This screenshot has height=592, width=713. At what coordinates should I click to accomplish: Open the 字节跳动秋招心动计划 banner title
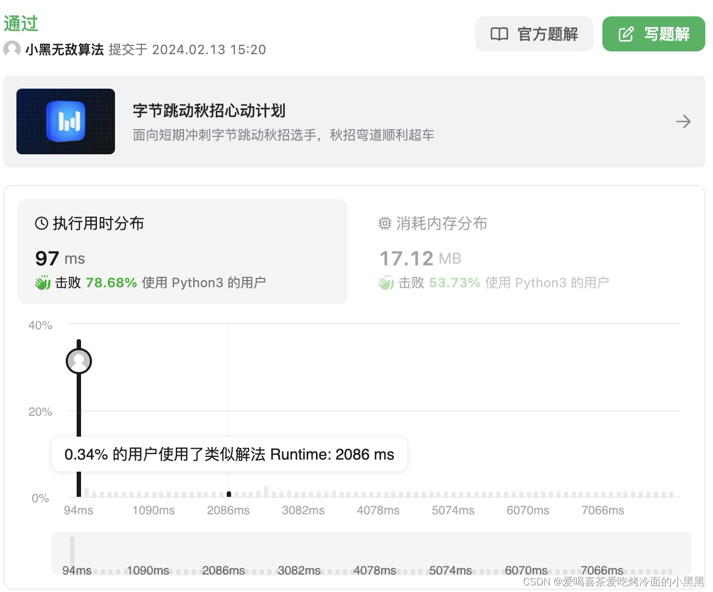[x=209, y=111]
